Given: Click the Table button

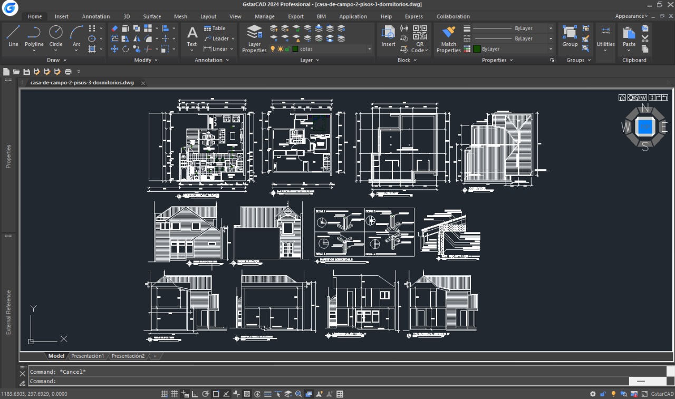Looking at the screenshot, I should [215, 28].
